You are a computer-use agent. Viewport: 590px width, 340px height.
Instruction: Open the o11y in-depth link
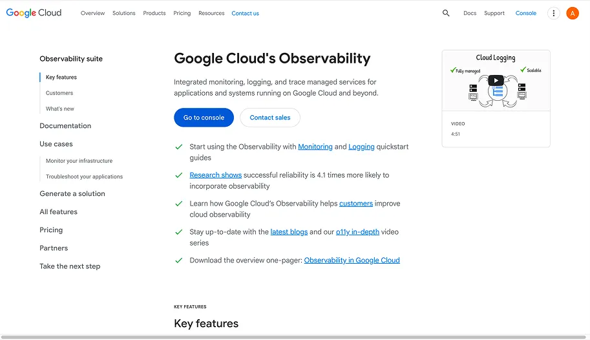pyautogui.click(x=357, y=232)
